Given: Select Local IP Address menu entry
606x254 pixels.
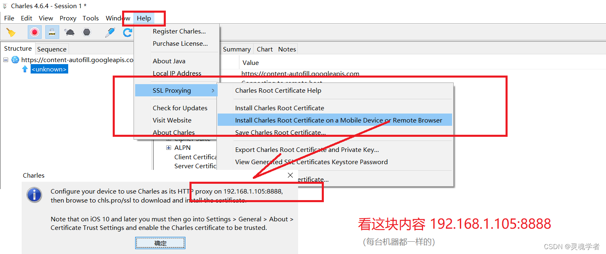Looking at the screenshot, I should click(177, 74).
